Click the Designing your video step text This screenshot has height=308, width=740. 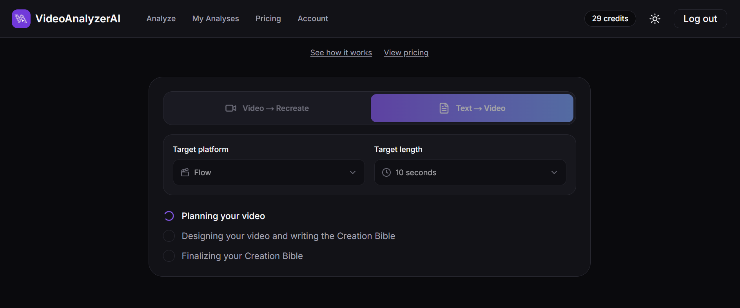click(288, 236)
